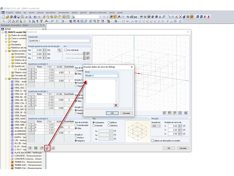
Task: Click the save dialog data diskette icon
Action: [47, 148]
